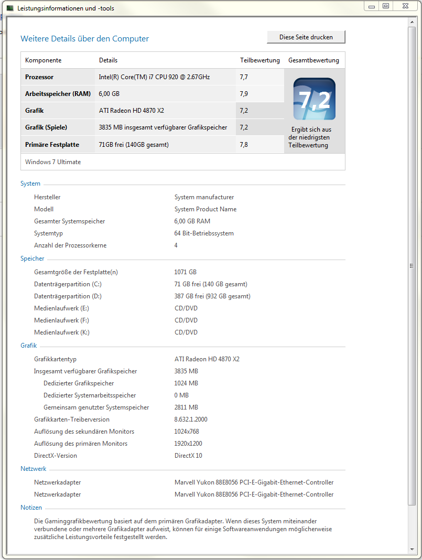422x560 pixels.
Task: Click the Teilbewertung column header
Action: (x=259, y=60)
